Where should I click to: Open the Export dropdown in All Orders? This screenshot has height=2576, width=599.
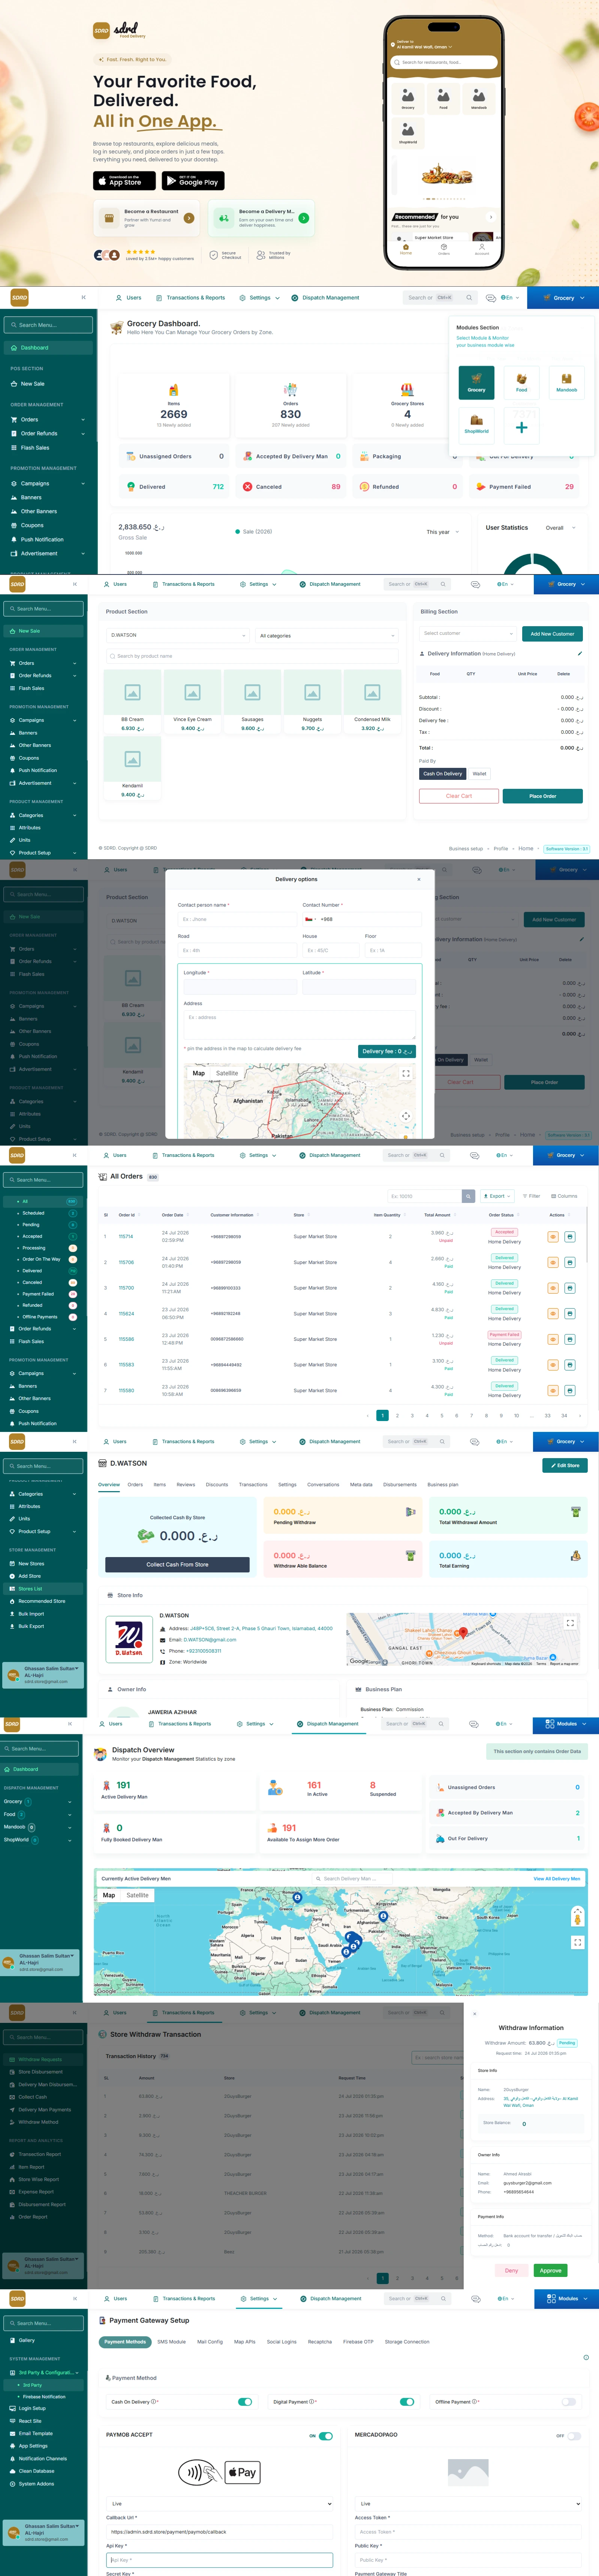[498, 1196]
